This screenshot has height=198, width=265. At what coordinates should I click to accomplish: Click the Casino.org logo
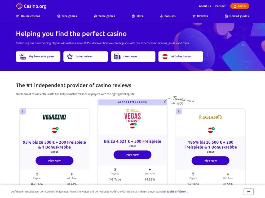(x=32, y=6)
